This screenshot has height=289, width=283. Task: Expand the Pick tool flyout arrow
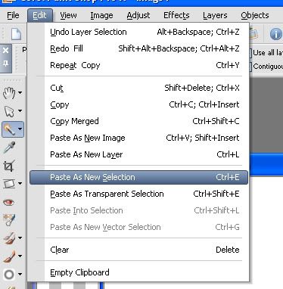coord(20,111)
